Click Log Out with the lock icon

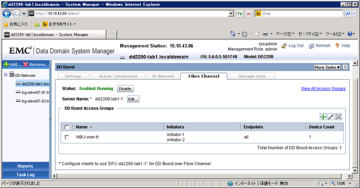[x=293, y=46]
